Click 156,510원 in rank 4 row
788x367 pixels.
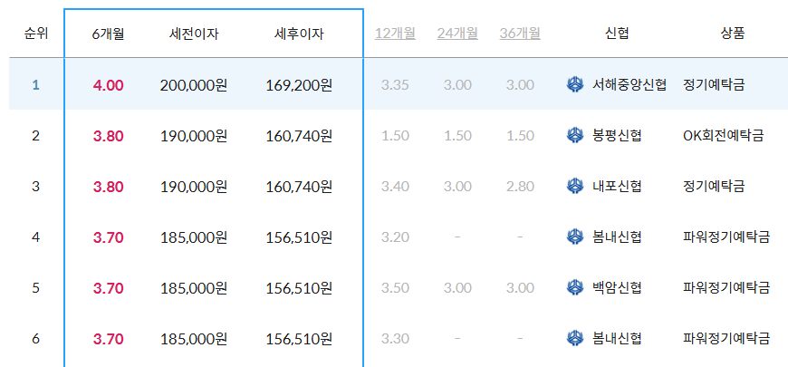[299, 237]
